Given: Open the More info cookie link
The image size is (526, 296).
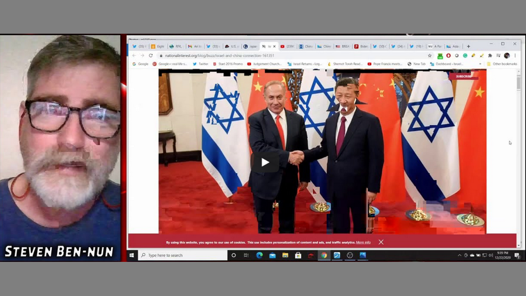Looking at the screenshot, I should tap(363, 243).
